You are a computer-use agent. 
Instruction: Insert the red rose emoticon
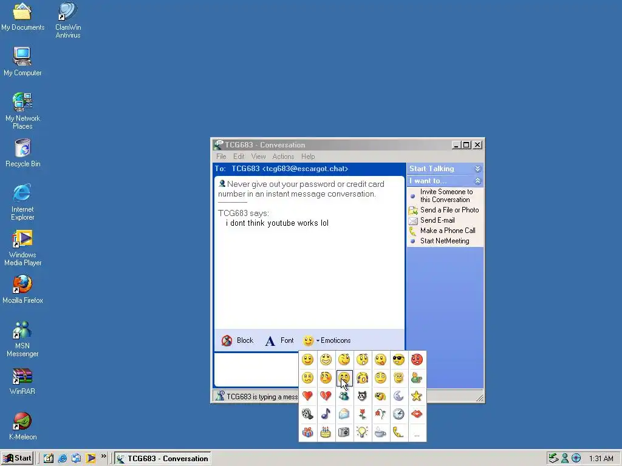click(x=362, y=414)
